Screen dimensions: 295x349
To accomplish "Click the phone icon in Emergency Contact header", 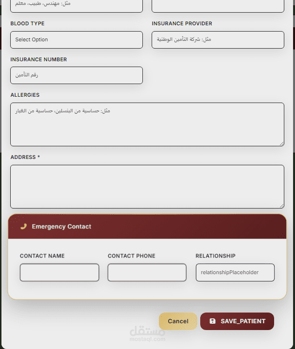I will (x=23, y=227).
